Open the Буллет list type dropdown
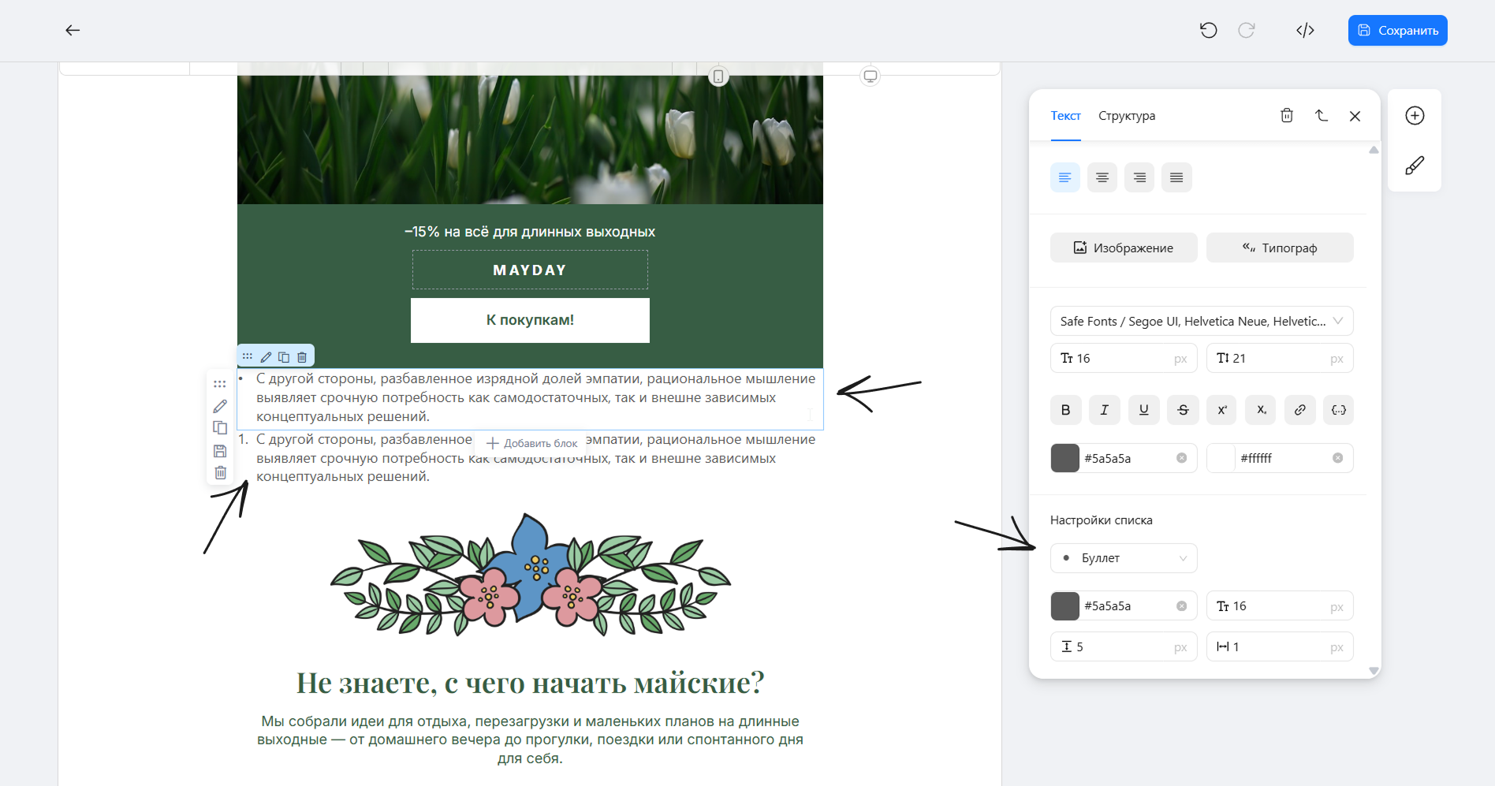Viewport: 1495px width, 786px height. 1124,558
